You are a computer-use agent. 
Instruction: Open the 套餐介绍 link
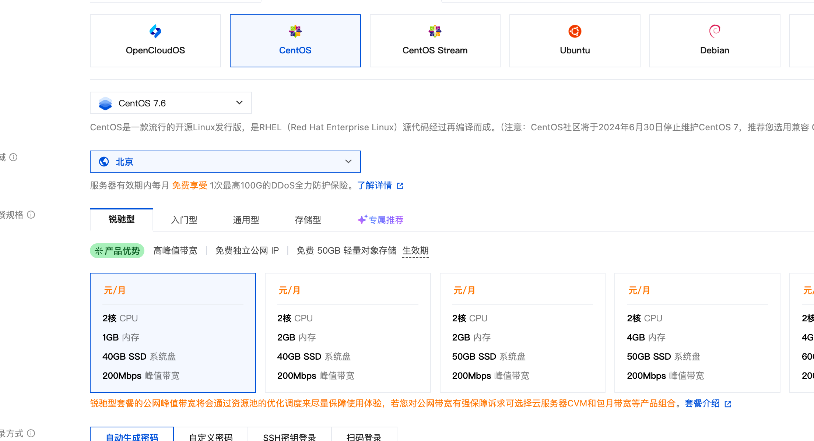pos(702,403)
